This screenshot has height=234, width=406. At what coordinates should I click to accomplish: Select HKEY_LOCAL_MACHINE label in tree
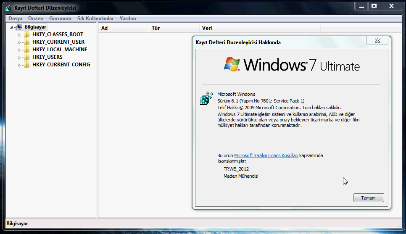[x=60, y=50]
